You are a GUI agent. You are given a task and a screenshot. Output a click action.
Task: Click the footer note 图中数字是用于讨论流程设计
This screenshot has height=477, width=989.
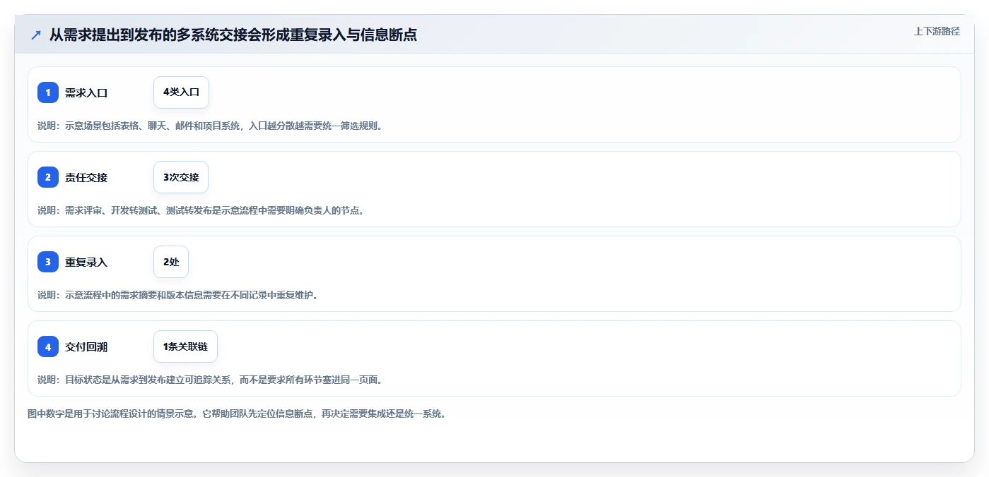pos(236,413)
